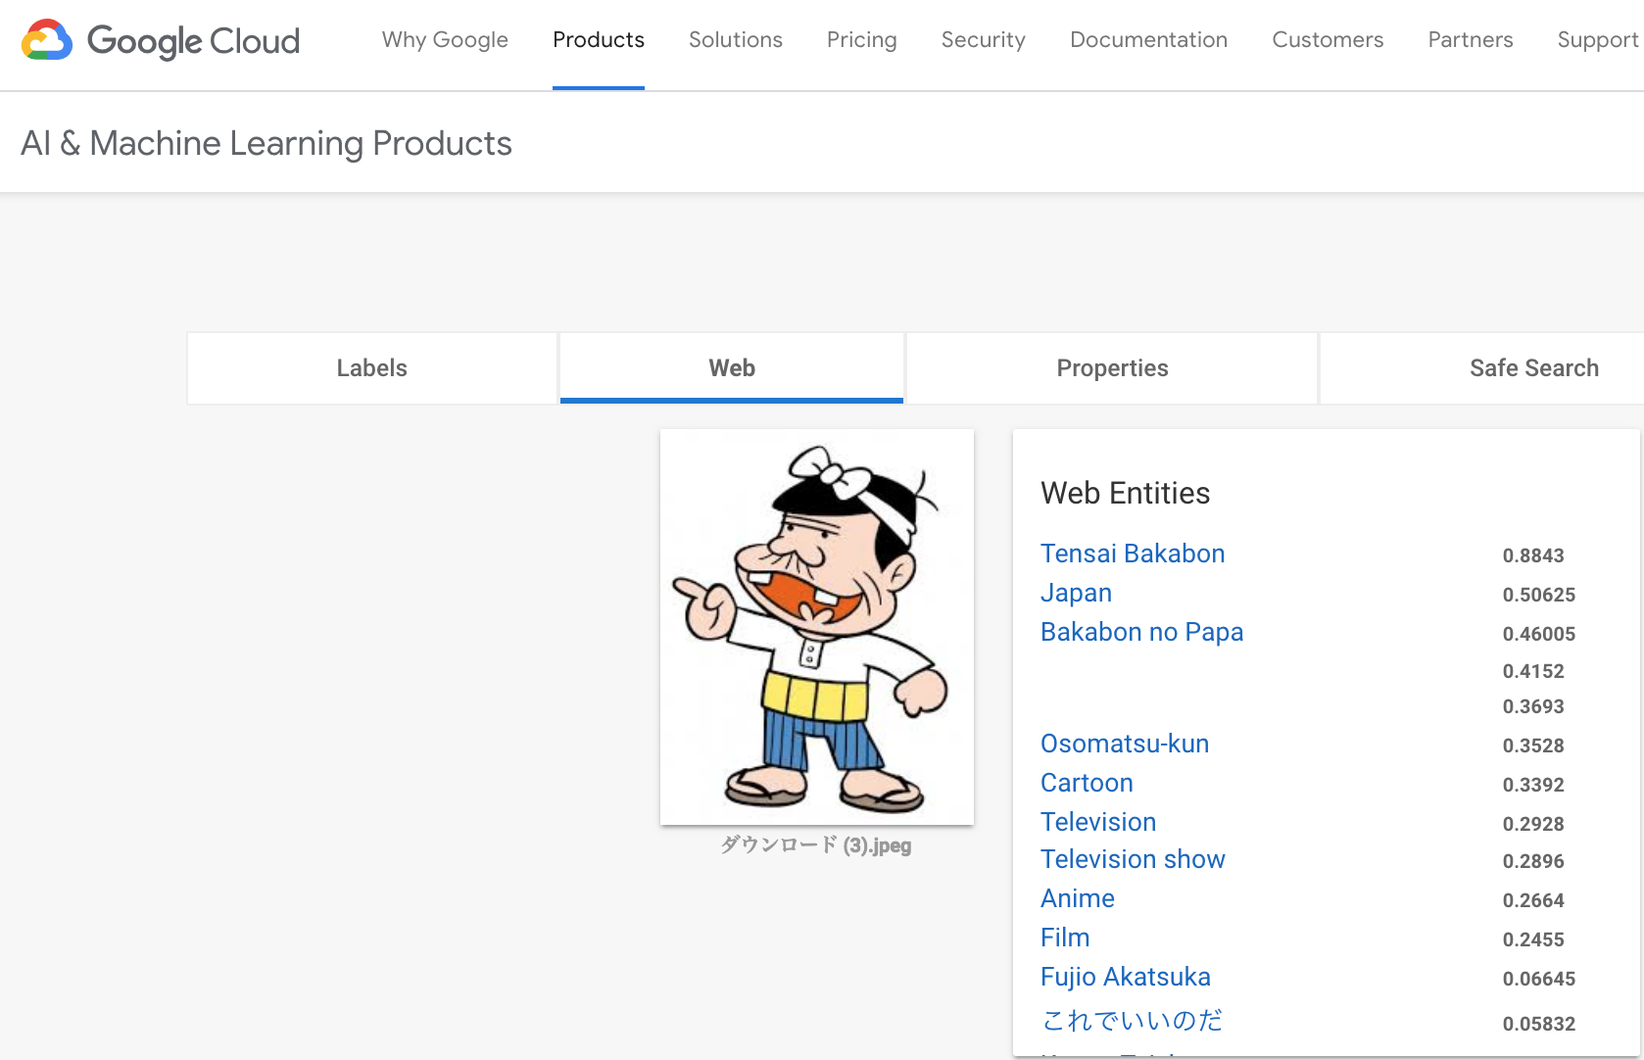Switch to the Labels tab
Screen dimensions: 1644x1060
click(372, 368)
